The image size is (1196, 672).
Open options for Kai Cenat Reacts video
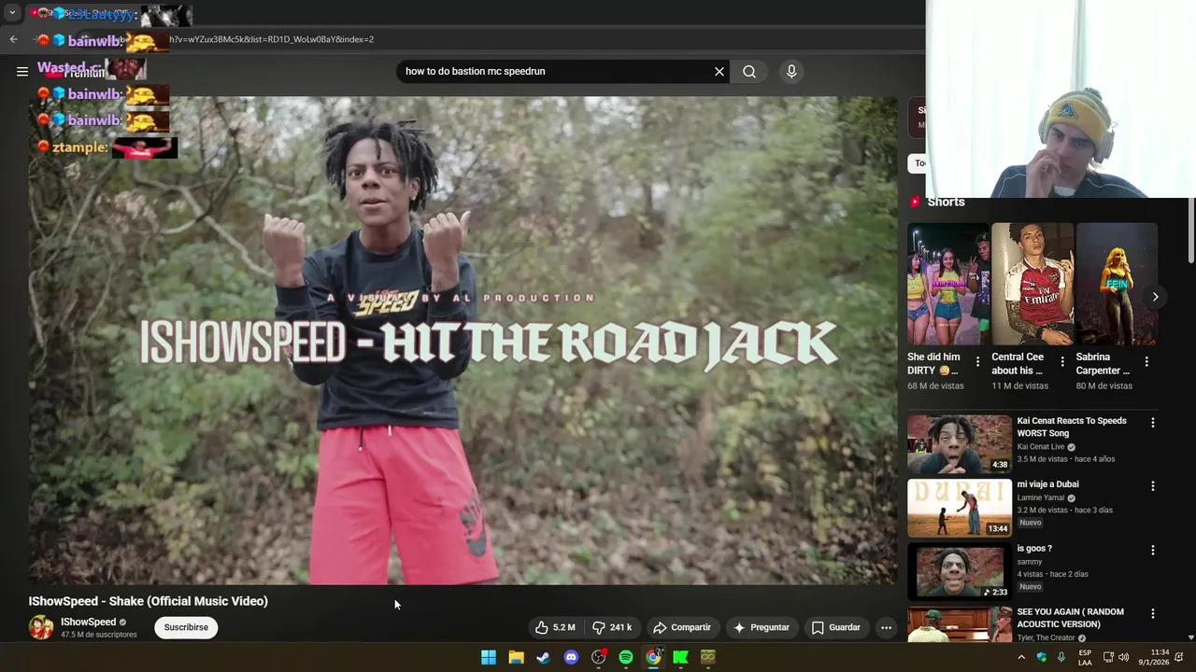pos(1152,423)
